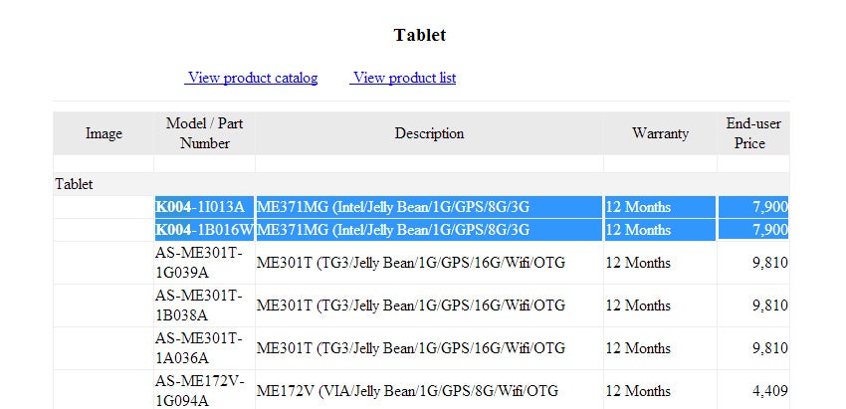The width and height of the screenshot is (846, 409).
Task: Click the Image column header
Action: (104, 133)
